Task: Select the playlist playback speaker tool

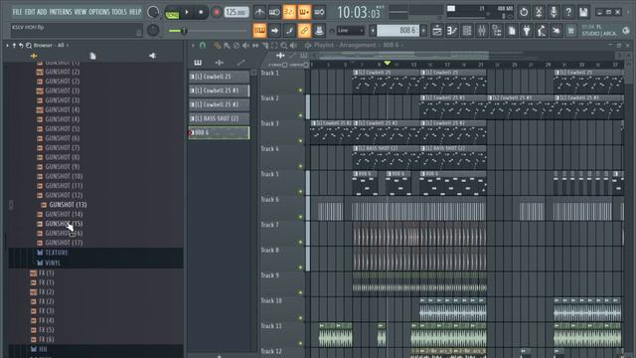Action: [293, 46]
